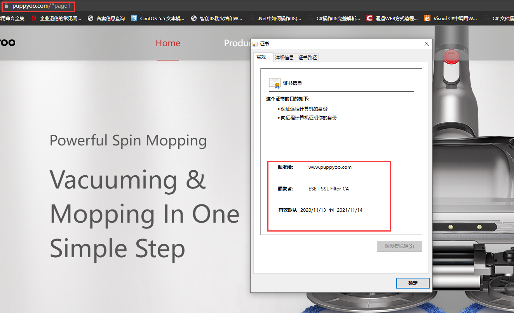Screen dimensions: 514x313
Task: Go to the Home navigation link
Action: 168,43
